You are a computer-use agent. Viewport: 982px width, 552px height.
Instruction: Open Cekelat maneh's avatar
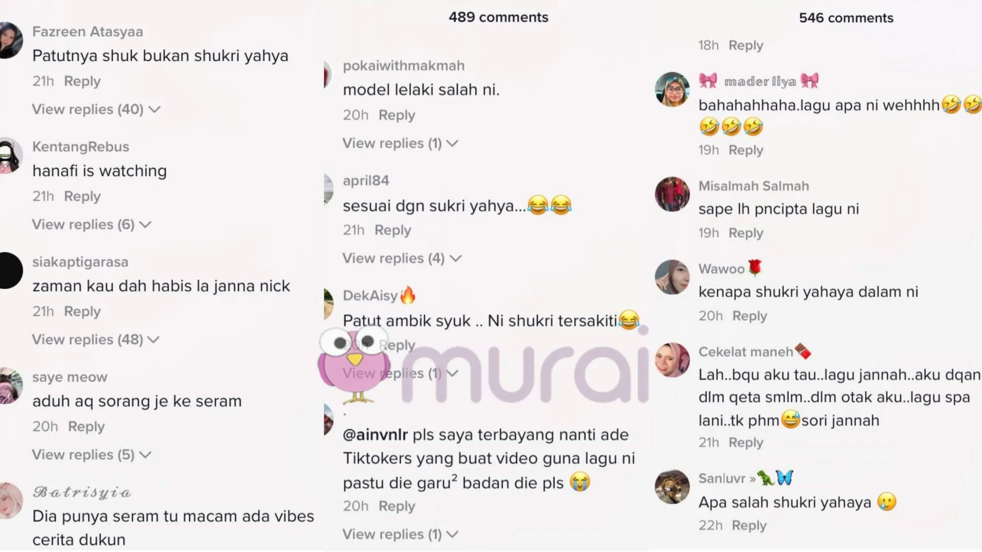coord(672,360)
